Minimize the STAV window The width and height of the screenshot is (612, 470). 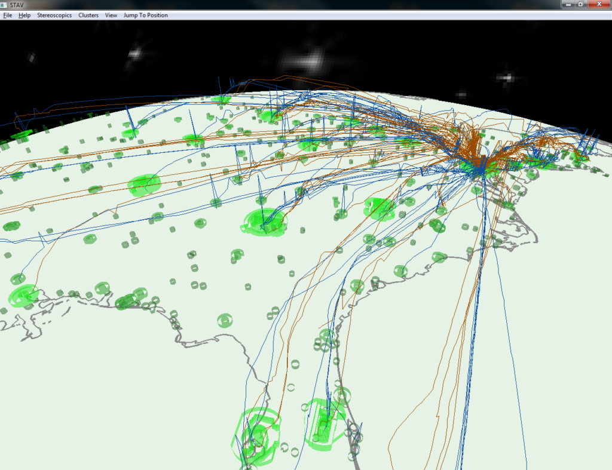click(568, 4)
